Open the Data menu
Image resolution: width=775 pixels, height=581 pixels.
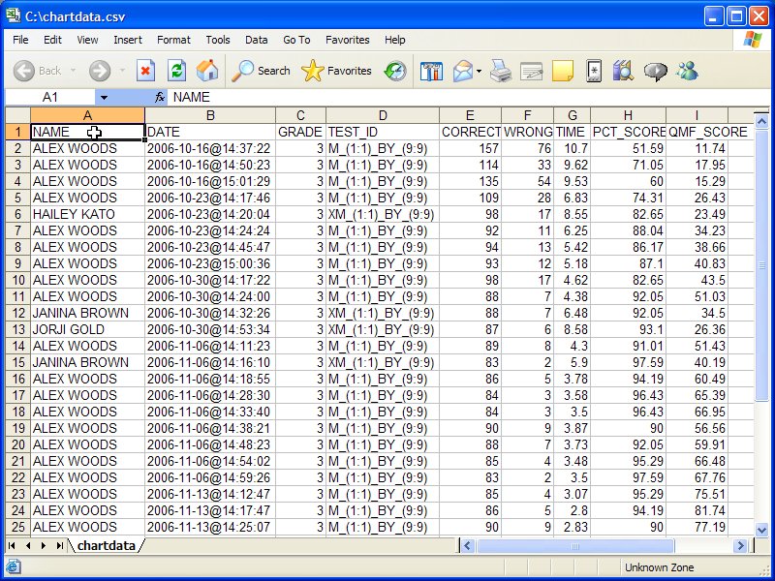tap(256, 40)
